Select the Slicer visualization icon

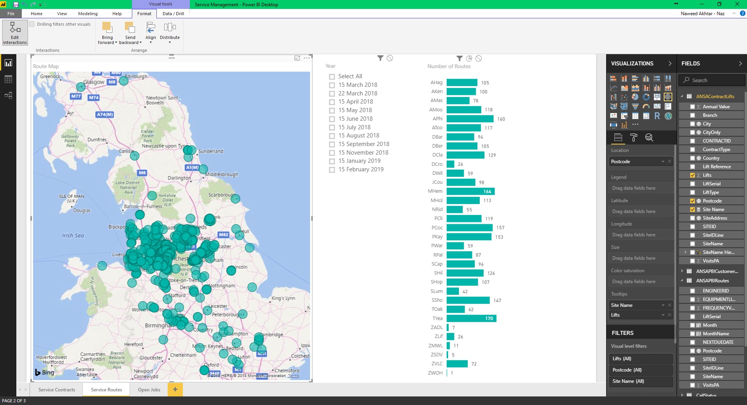tap(624, 116)
